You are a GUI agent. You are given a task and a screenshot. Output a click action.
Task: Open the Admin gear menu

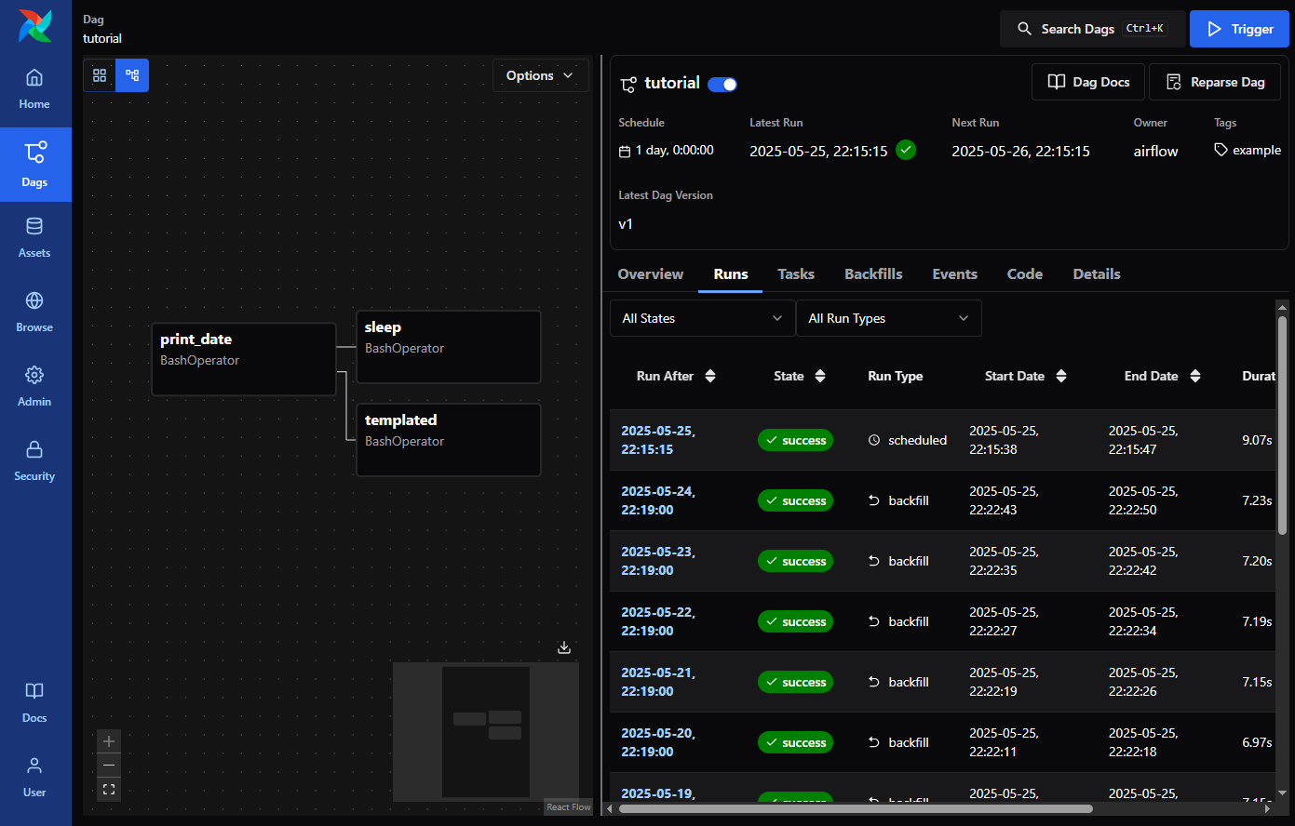tap(34, 387)
